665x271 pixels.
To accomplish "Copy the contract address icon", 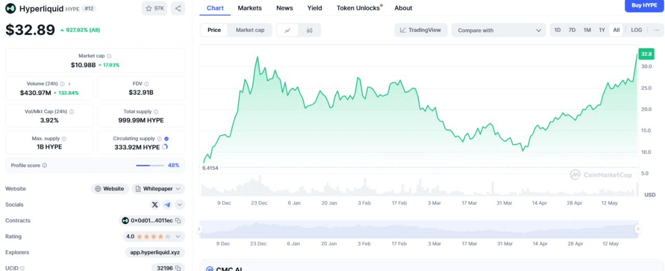I will pyautogui.click(x=178, y=221).
